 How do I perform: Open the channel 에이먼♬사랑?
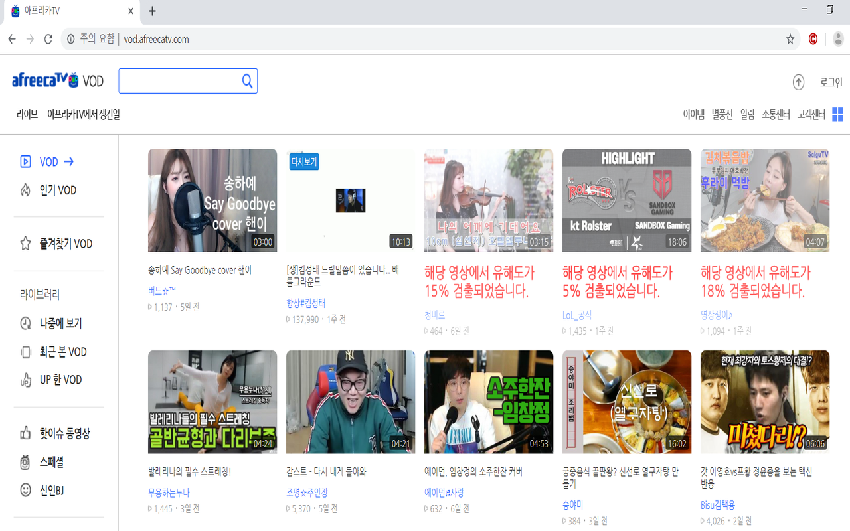(444, 493)
